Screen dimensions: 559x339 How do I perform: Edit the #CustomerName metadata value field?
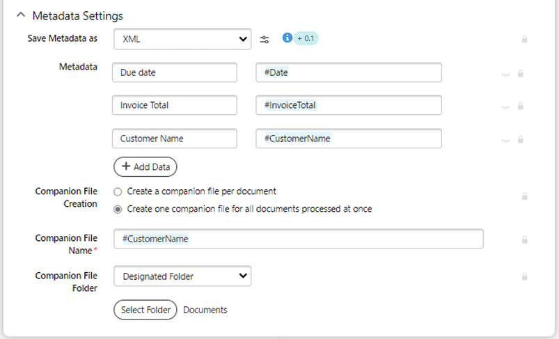pos(349,139)
